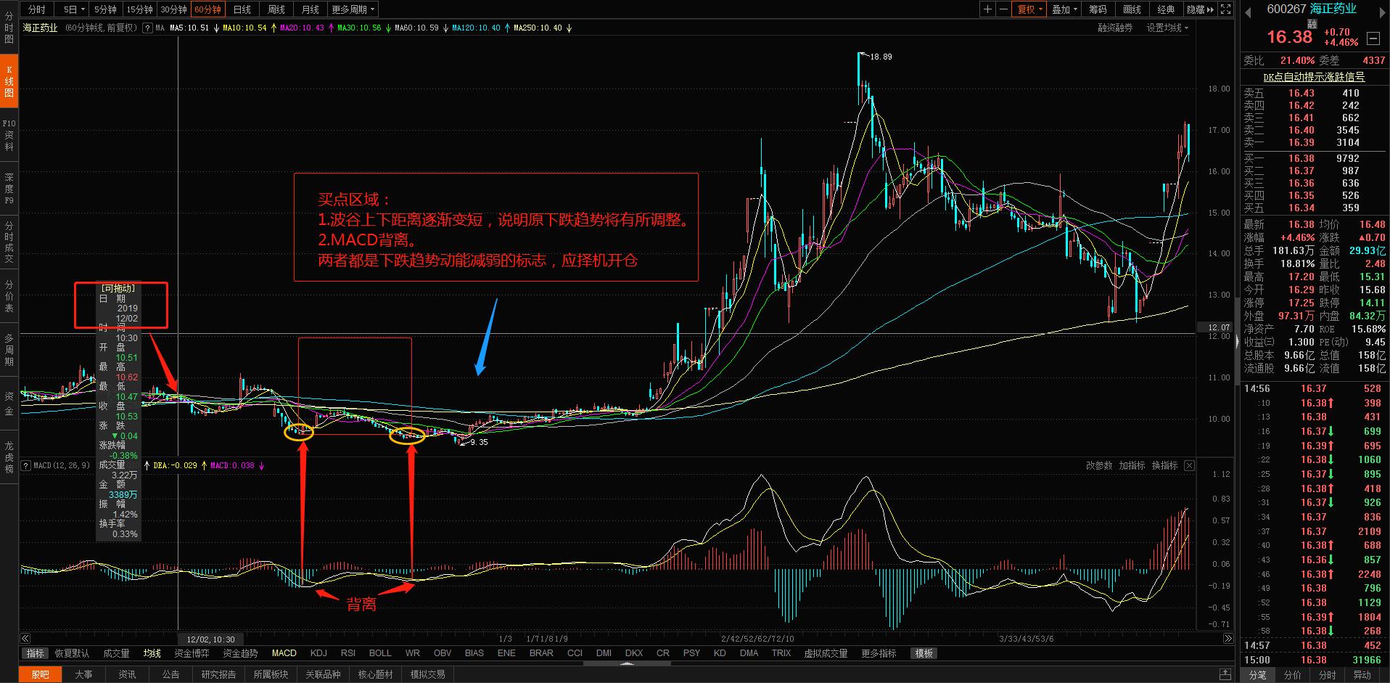Open 资金 in left sidebar

click(x=9, y=404)
